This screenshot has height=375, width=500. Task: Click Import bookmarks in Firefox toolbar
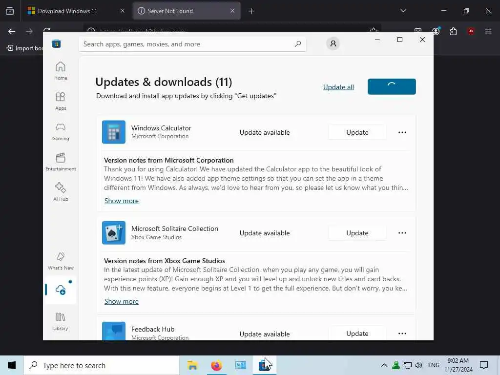coord(25,48)
